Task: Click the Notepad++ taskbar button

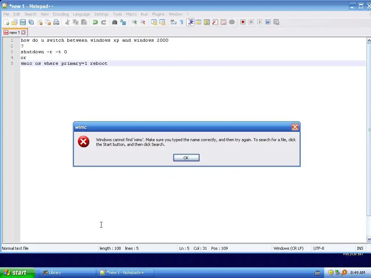Action: 125,273
